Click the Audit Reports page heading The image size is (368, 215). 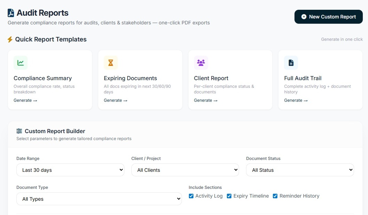point(43,13)
